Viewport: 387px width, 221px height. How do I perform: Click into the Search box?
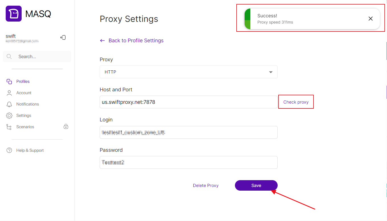coord(40,56)
